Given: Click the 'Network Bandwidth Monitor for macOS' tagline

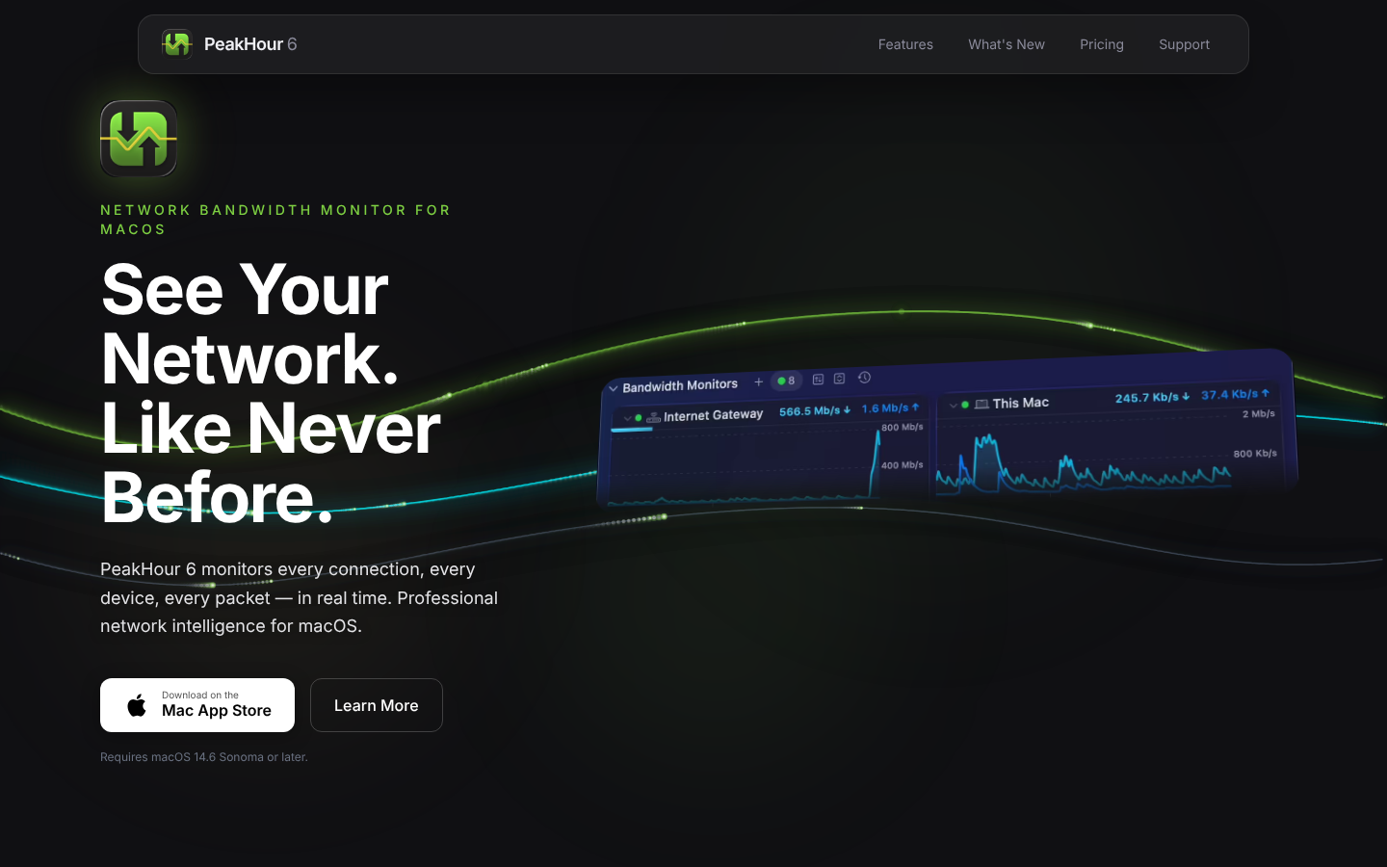Looking at the screenshot, I should tap(275, 220).
